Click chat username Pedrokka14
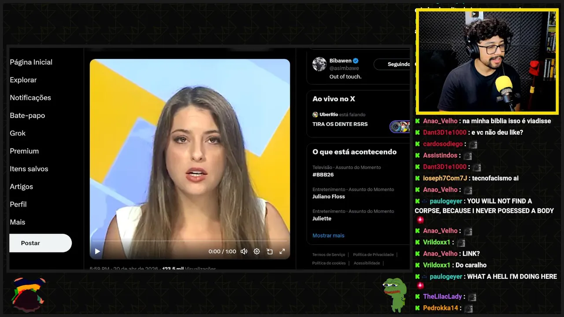Viewport: 564px width, 317px height. click(441, 308)
